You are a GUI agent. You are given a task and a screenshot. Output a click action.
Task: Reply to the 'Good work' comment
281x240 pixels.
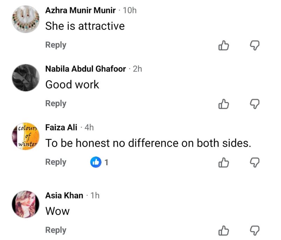click(x=56, y=103)
